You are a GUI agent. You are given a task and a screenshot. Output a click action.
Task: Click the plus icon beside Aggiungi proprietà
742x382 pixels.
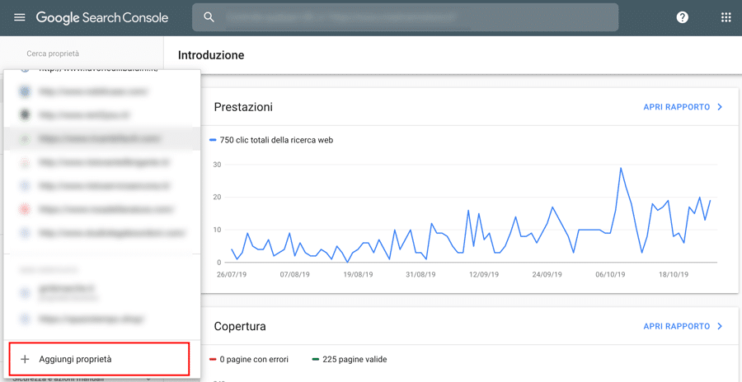pos(26,359)
